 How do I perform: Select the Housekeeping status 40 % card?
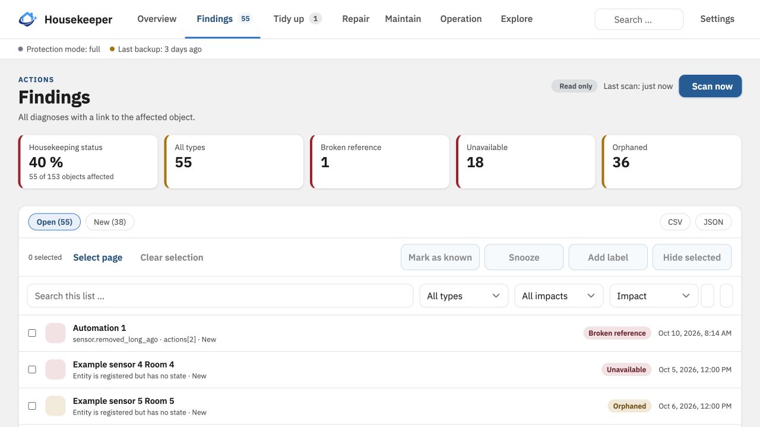click(88, 162)
